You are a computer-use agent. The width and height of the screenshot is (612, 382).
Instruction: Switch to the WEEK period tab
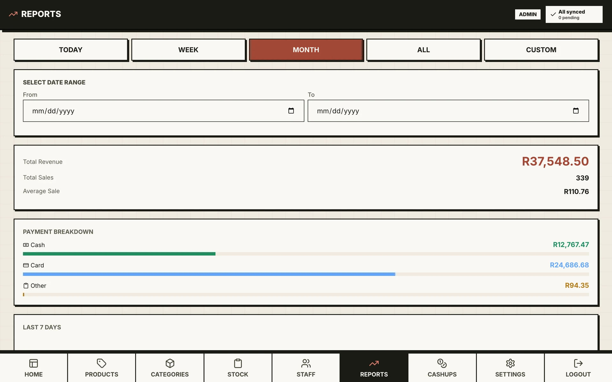tap(188, 50)
